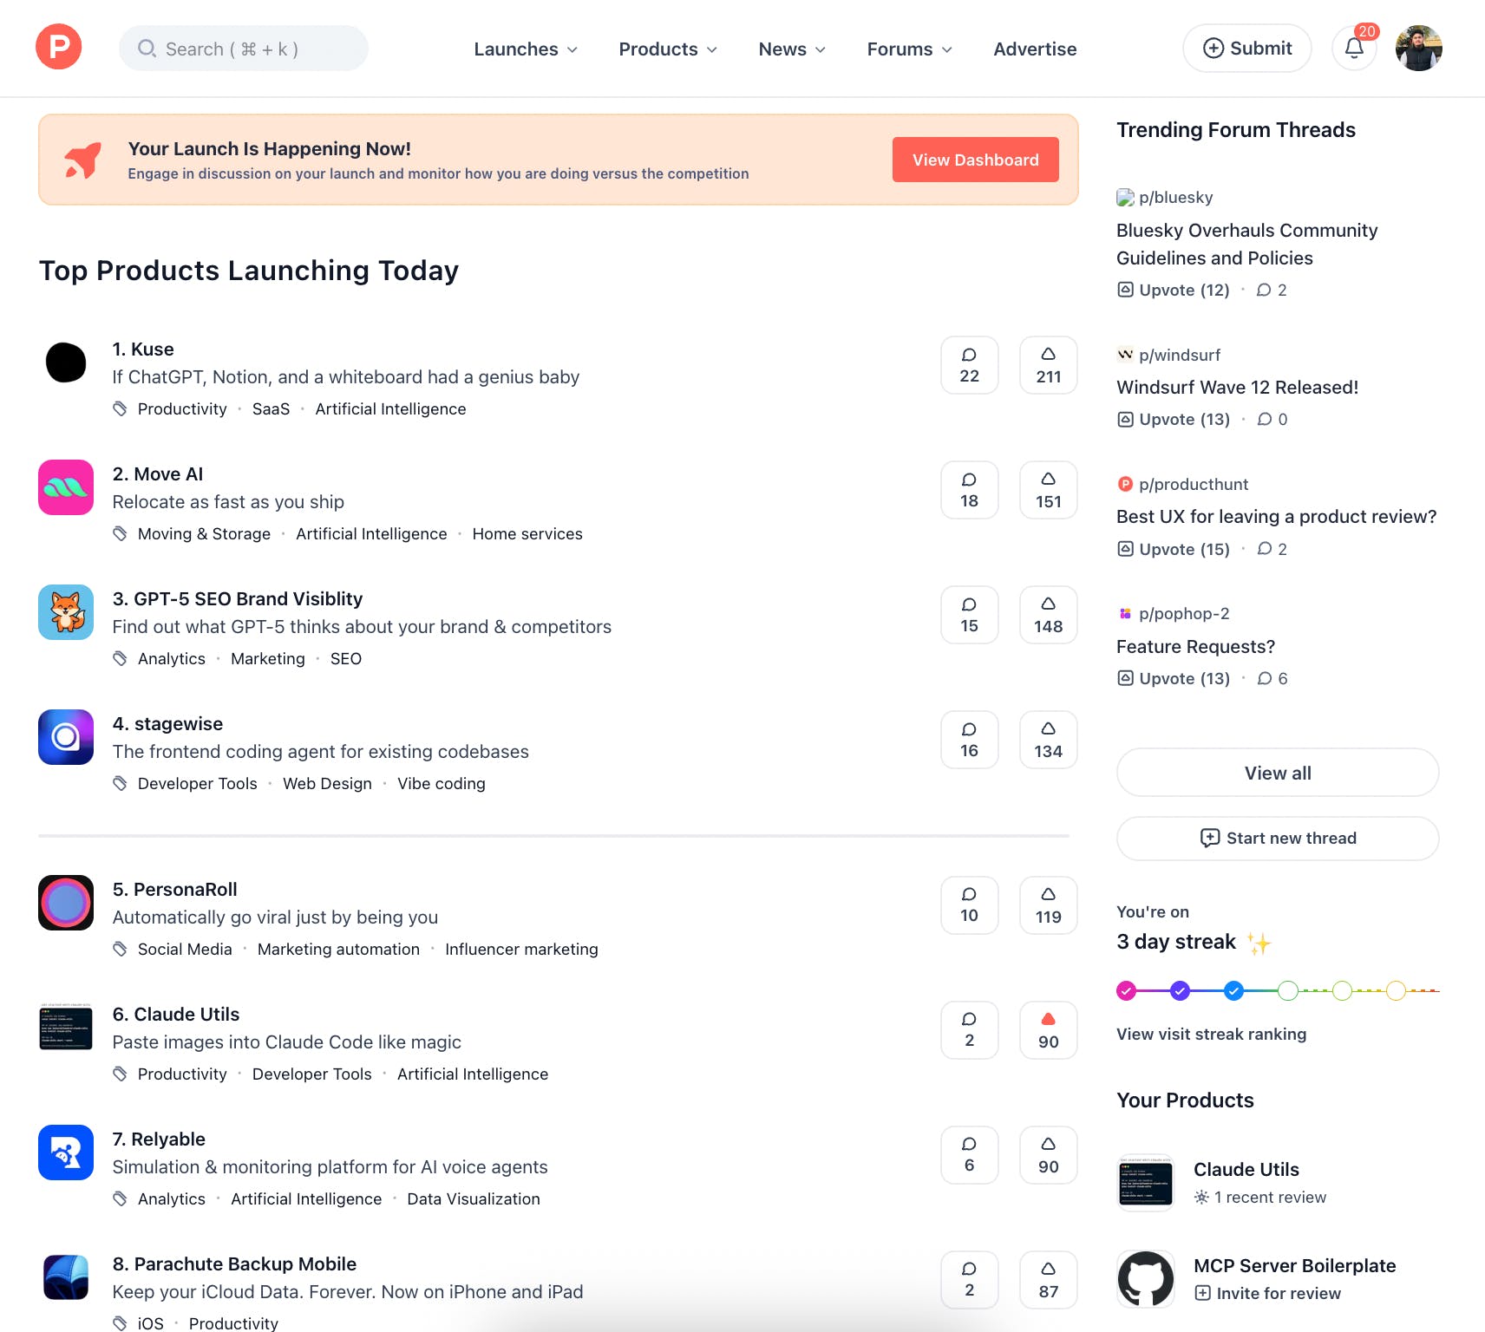
Task: Upvote PersonaRoll with 119 votes
Action: pos(1049,905)
